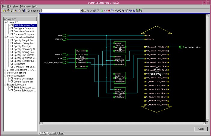The height and width of the screenshot is (136, 211).
Task: Click the New workspace toolbar icon
Action: pos(4,11)
